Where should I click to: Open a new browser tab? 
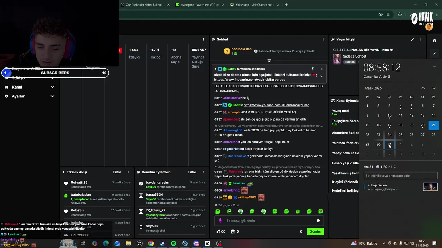(286, 5)
